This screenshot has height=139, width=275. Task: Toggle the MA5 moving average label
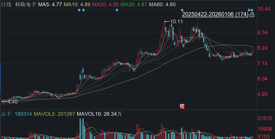click(x=50, y=5)
